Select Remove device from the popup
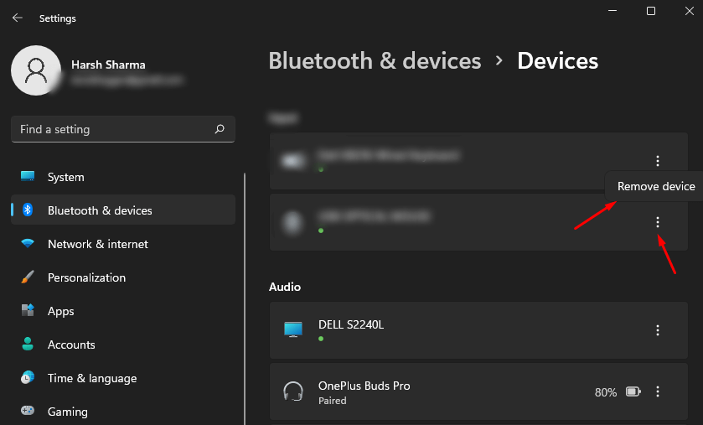 [655, 186]
